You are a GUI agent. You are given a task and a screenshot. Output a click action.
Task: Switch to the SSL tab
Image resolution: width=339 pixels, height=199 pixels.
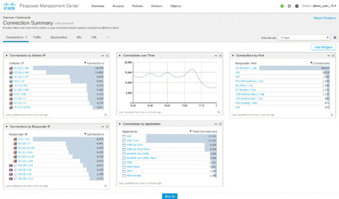pyautogui.click(x=79, y=37)
